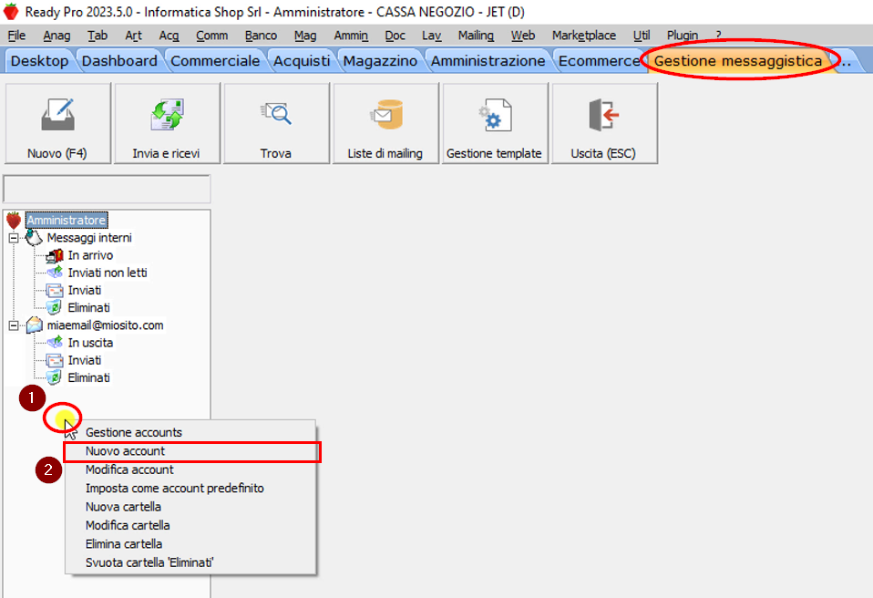873x598 pixels.
Task: Open the Web menu
Action: pyautogui.click(x=523, y=36)
